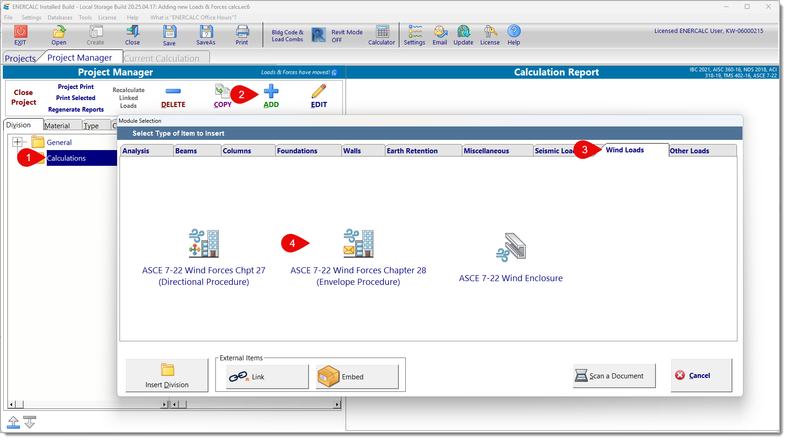Open the Help menu in menu bar
Screen dimensions: 787x440
click(x=133, y=18)
